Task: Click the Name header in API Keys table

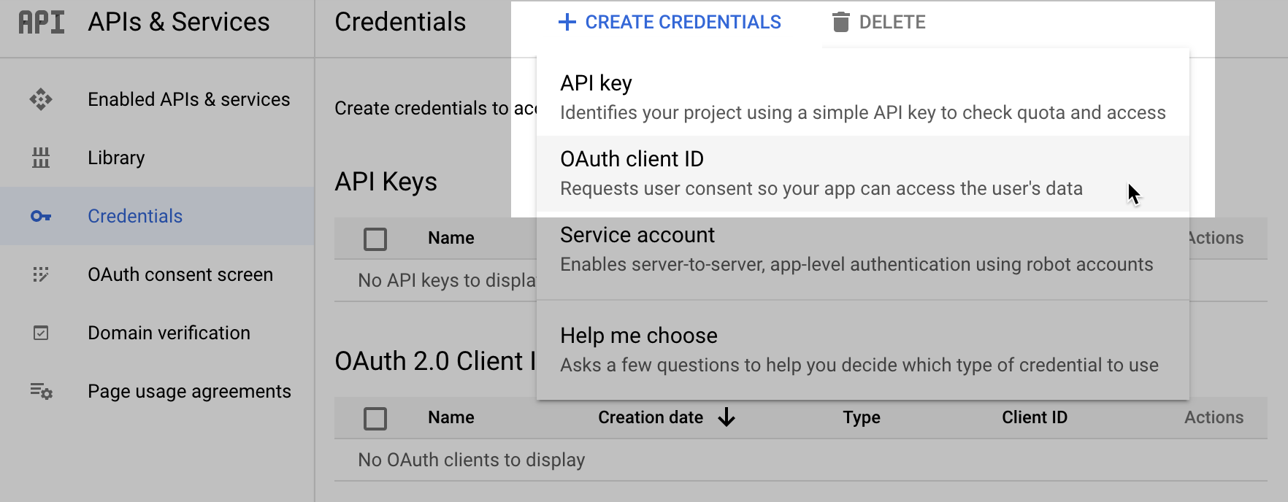Action: [451, 238]
